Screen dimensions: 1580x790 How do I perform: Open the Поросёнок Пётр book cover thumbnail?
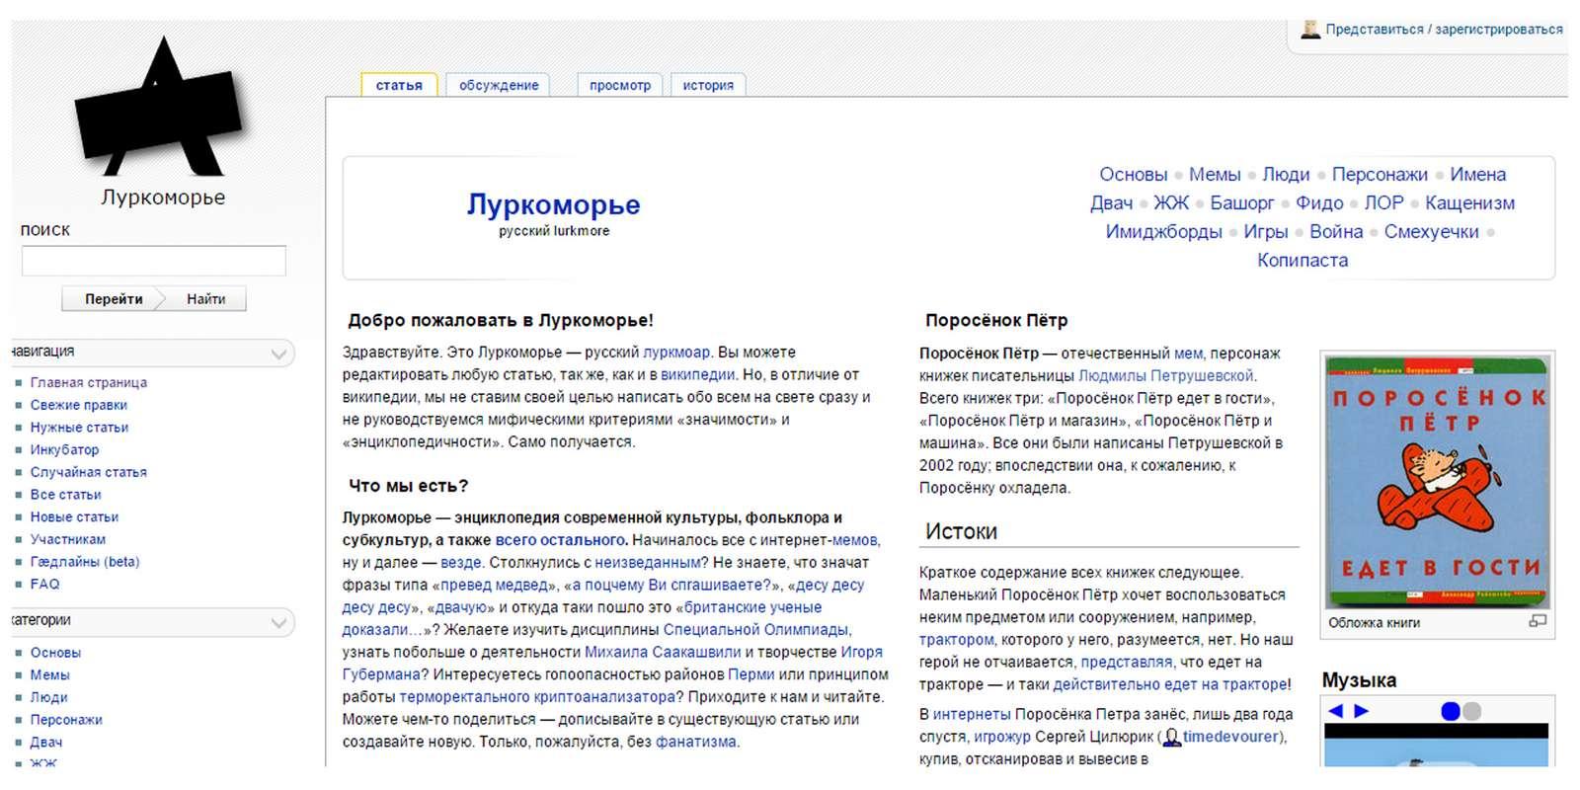point(1437,481)
